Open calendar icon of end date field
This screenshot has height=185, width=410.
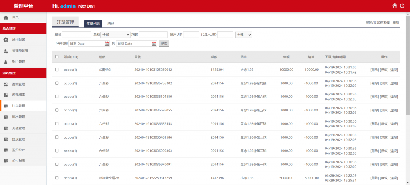(154, 44)
